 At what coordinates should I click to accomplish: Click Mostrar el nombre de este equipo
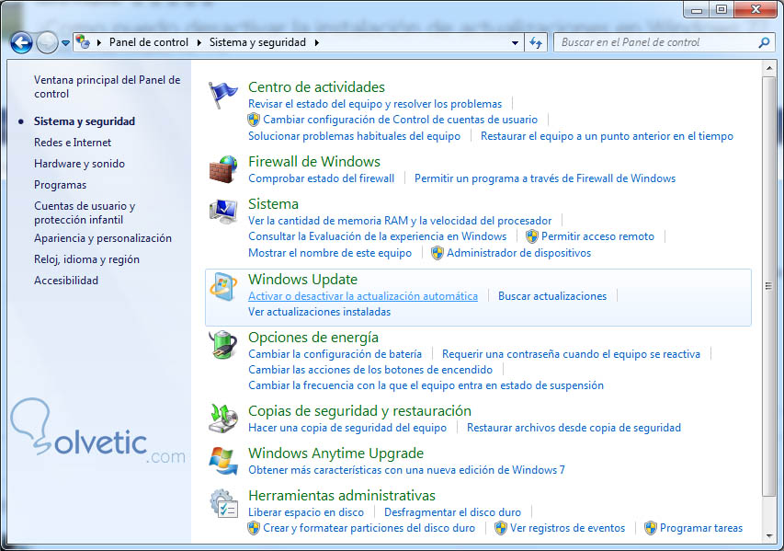(330, 253)
